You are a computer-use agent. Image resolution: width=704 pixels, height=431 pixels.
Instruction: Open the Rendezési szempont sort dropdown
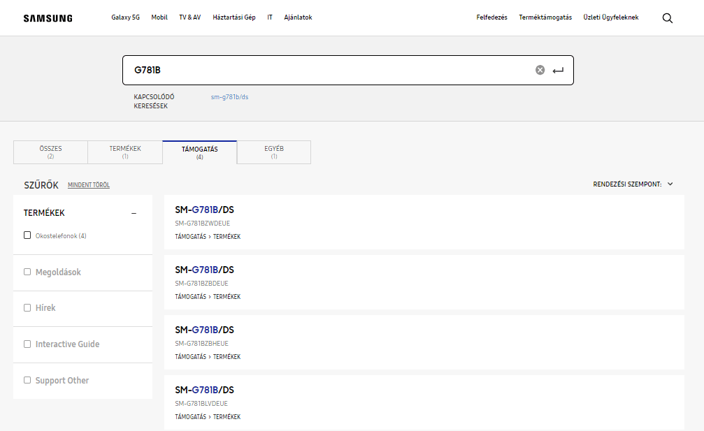click(633, 184)
